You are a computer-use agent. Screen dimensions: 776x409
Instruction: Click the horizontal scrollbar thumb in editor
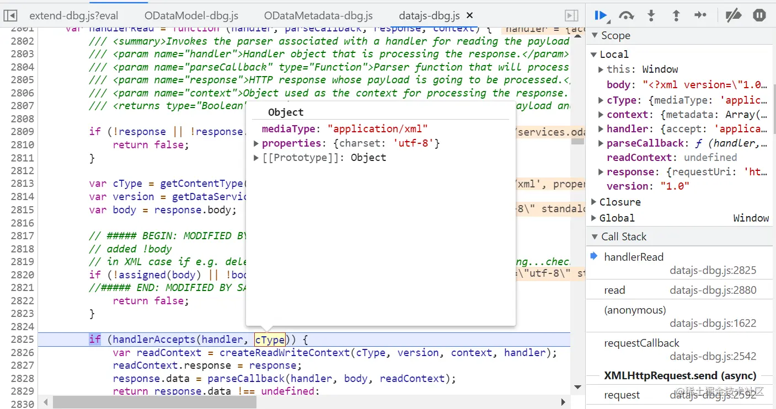pos(155,402)
